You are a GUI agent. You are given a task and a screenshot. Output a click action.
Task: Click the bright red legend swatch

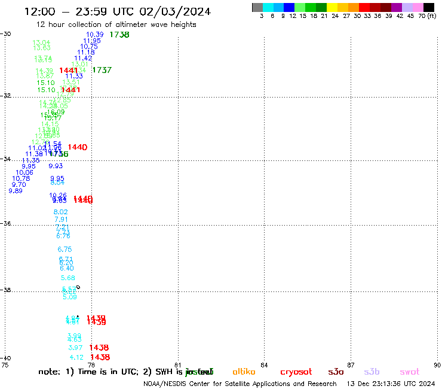[364, 7]
